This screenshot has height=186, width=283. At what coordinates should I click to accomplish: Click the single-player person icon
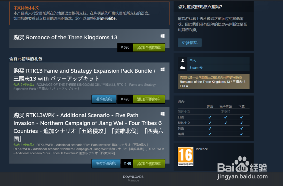pyautogui.click(x=183, y=60)
